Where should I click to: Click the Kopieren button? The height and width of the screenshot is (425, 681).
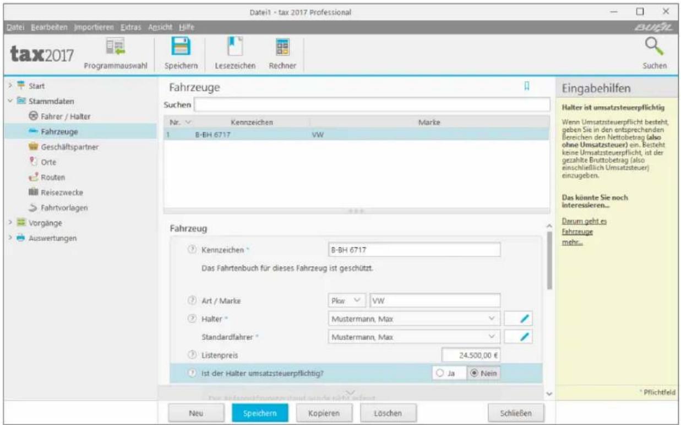(325, 412)
